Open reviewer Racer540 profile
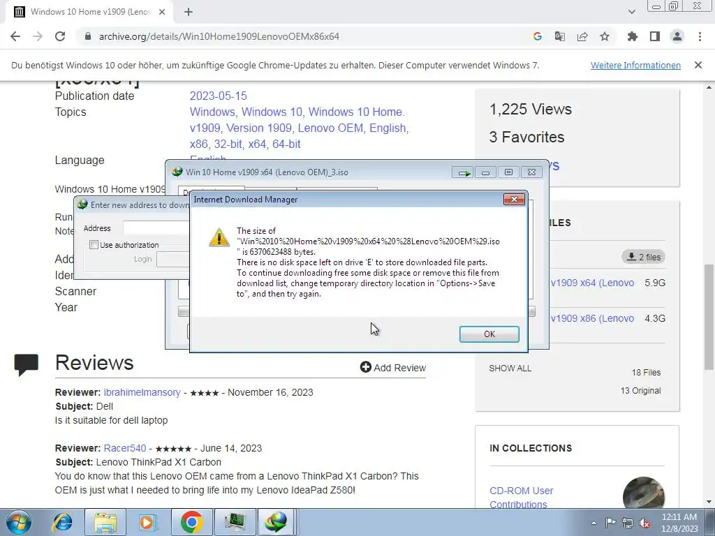This screenshot has height=536, width=715. pos(125,448)
